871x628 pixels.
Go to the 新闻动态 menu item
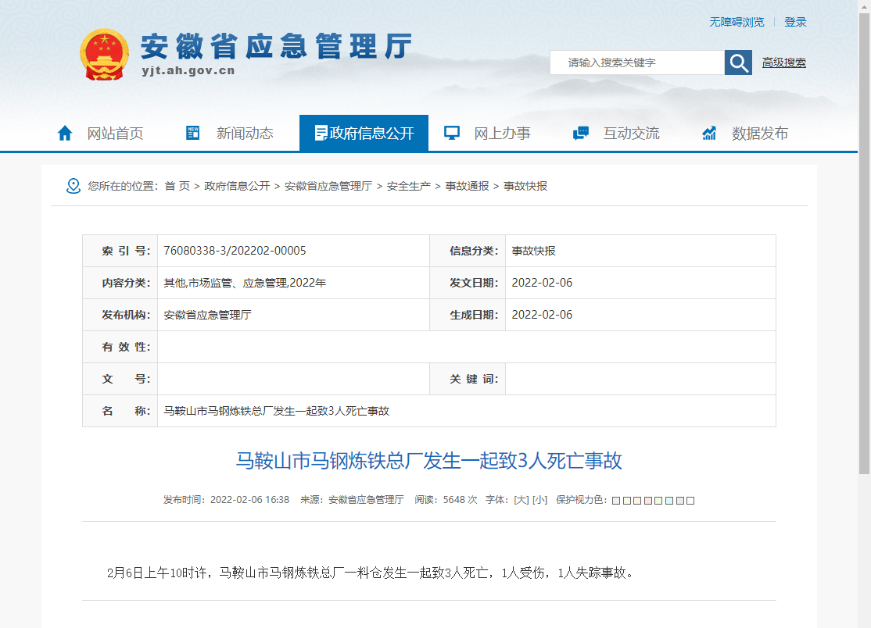pos(245,133)
